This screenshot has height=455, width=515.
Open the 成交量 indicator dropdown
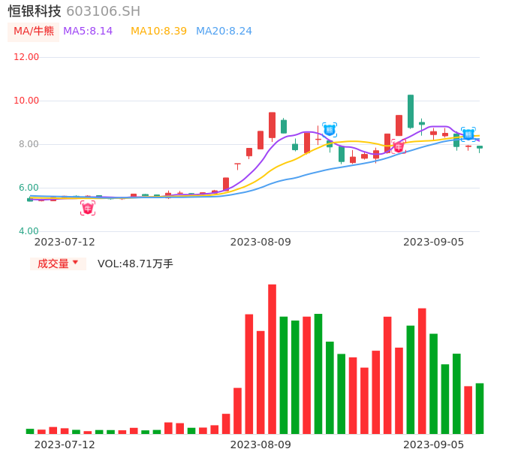58,264
